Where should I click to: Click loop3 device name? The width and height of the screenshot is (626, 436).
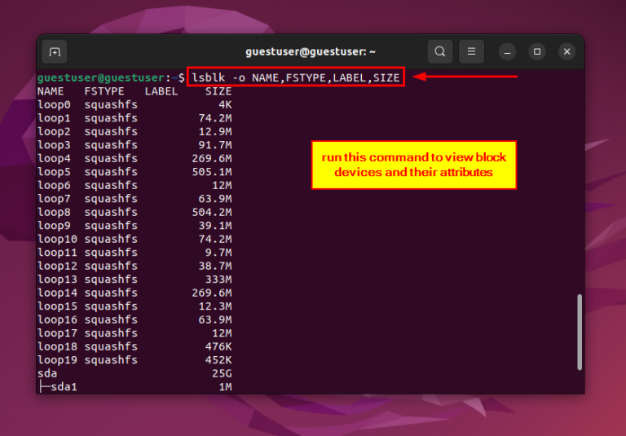[54, 145]
